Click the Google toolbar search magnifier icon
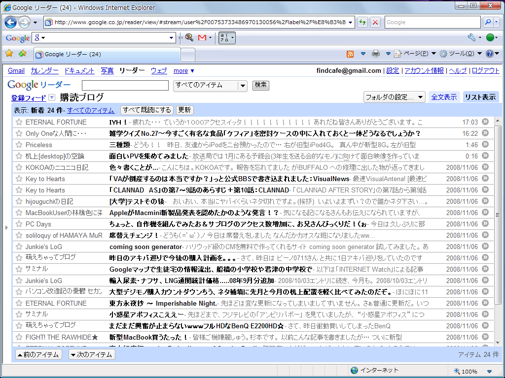Viewport: 505px width, 378px height. (189, 38)
